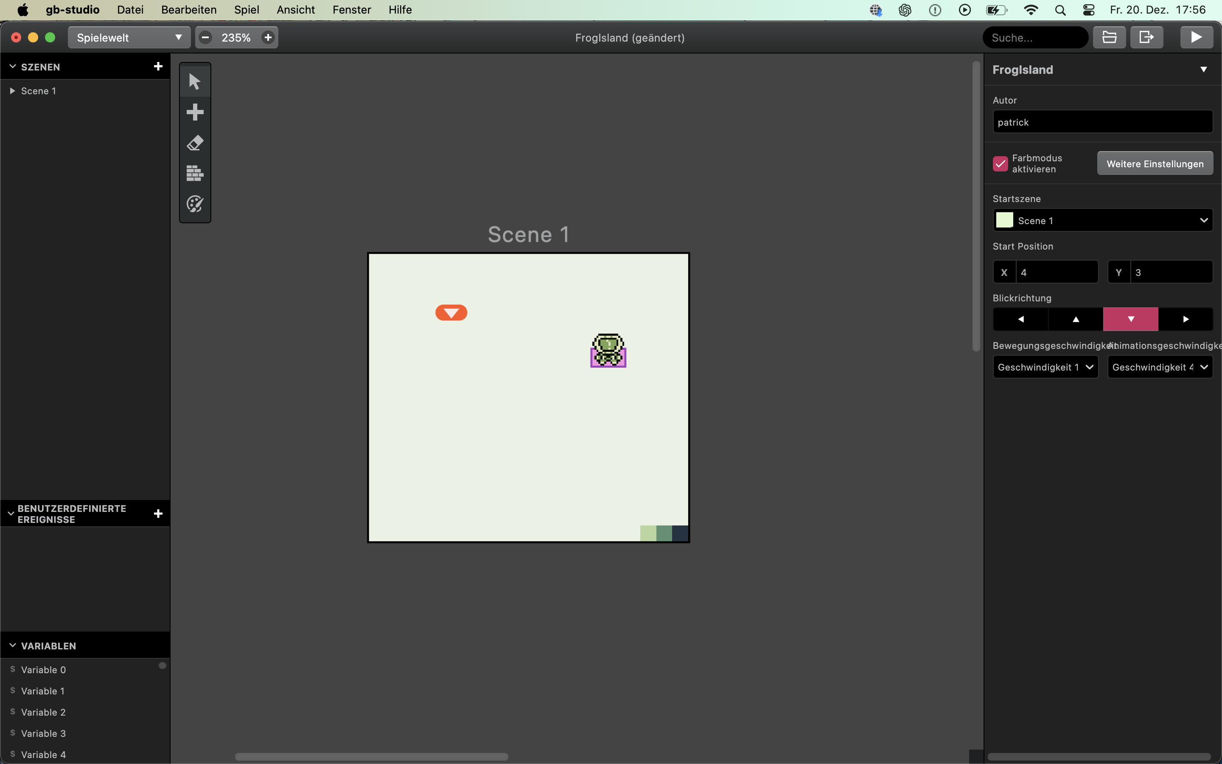Select the Colorize palette tool
The image size is (1222, 764).
pos(195,204)
